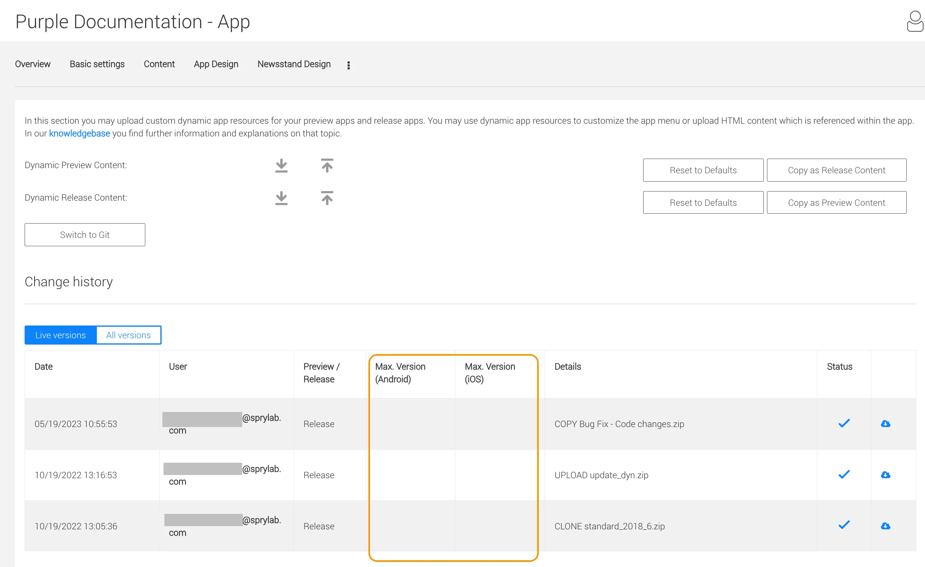
Task: Open the App Design tab
Action: click(x=216, y=64)
